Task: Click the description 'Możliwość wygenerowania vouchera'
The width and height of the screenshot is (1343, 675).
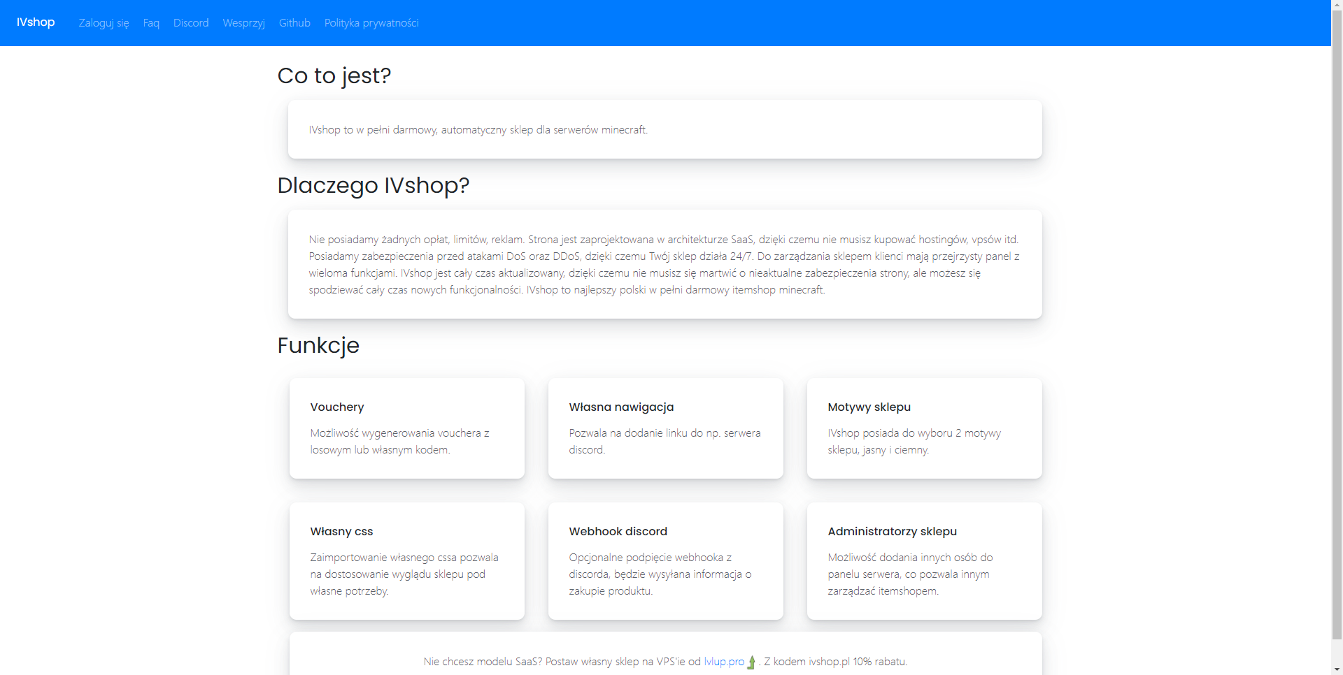Action: tap(400, 441)
